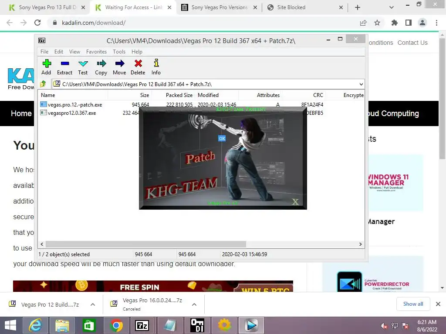446x334 pixels.
Task: Click the FREE SPIN ad banner
Action: [153, 286]
